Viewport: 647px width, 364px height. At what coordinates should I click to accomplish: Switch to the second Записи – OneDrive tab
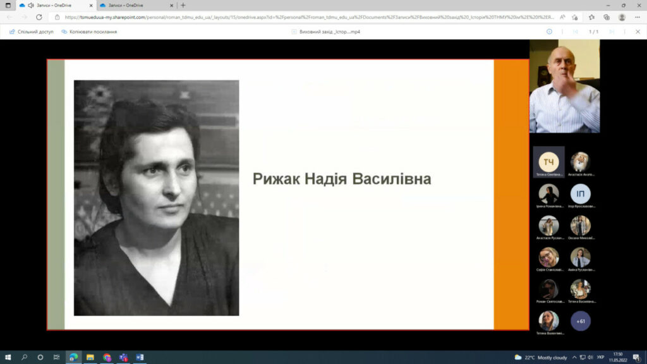[x=125, y=5]
